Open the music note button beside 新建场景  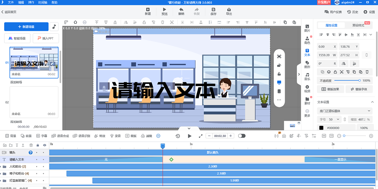54,27
